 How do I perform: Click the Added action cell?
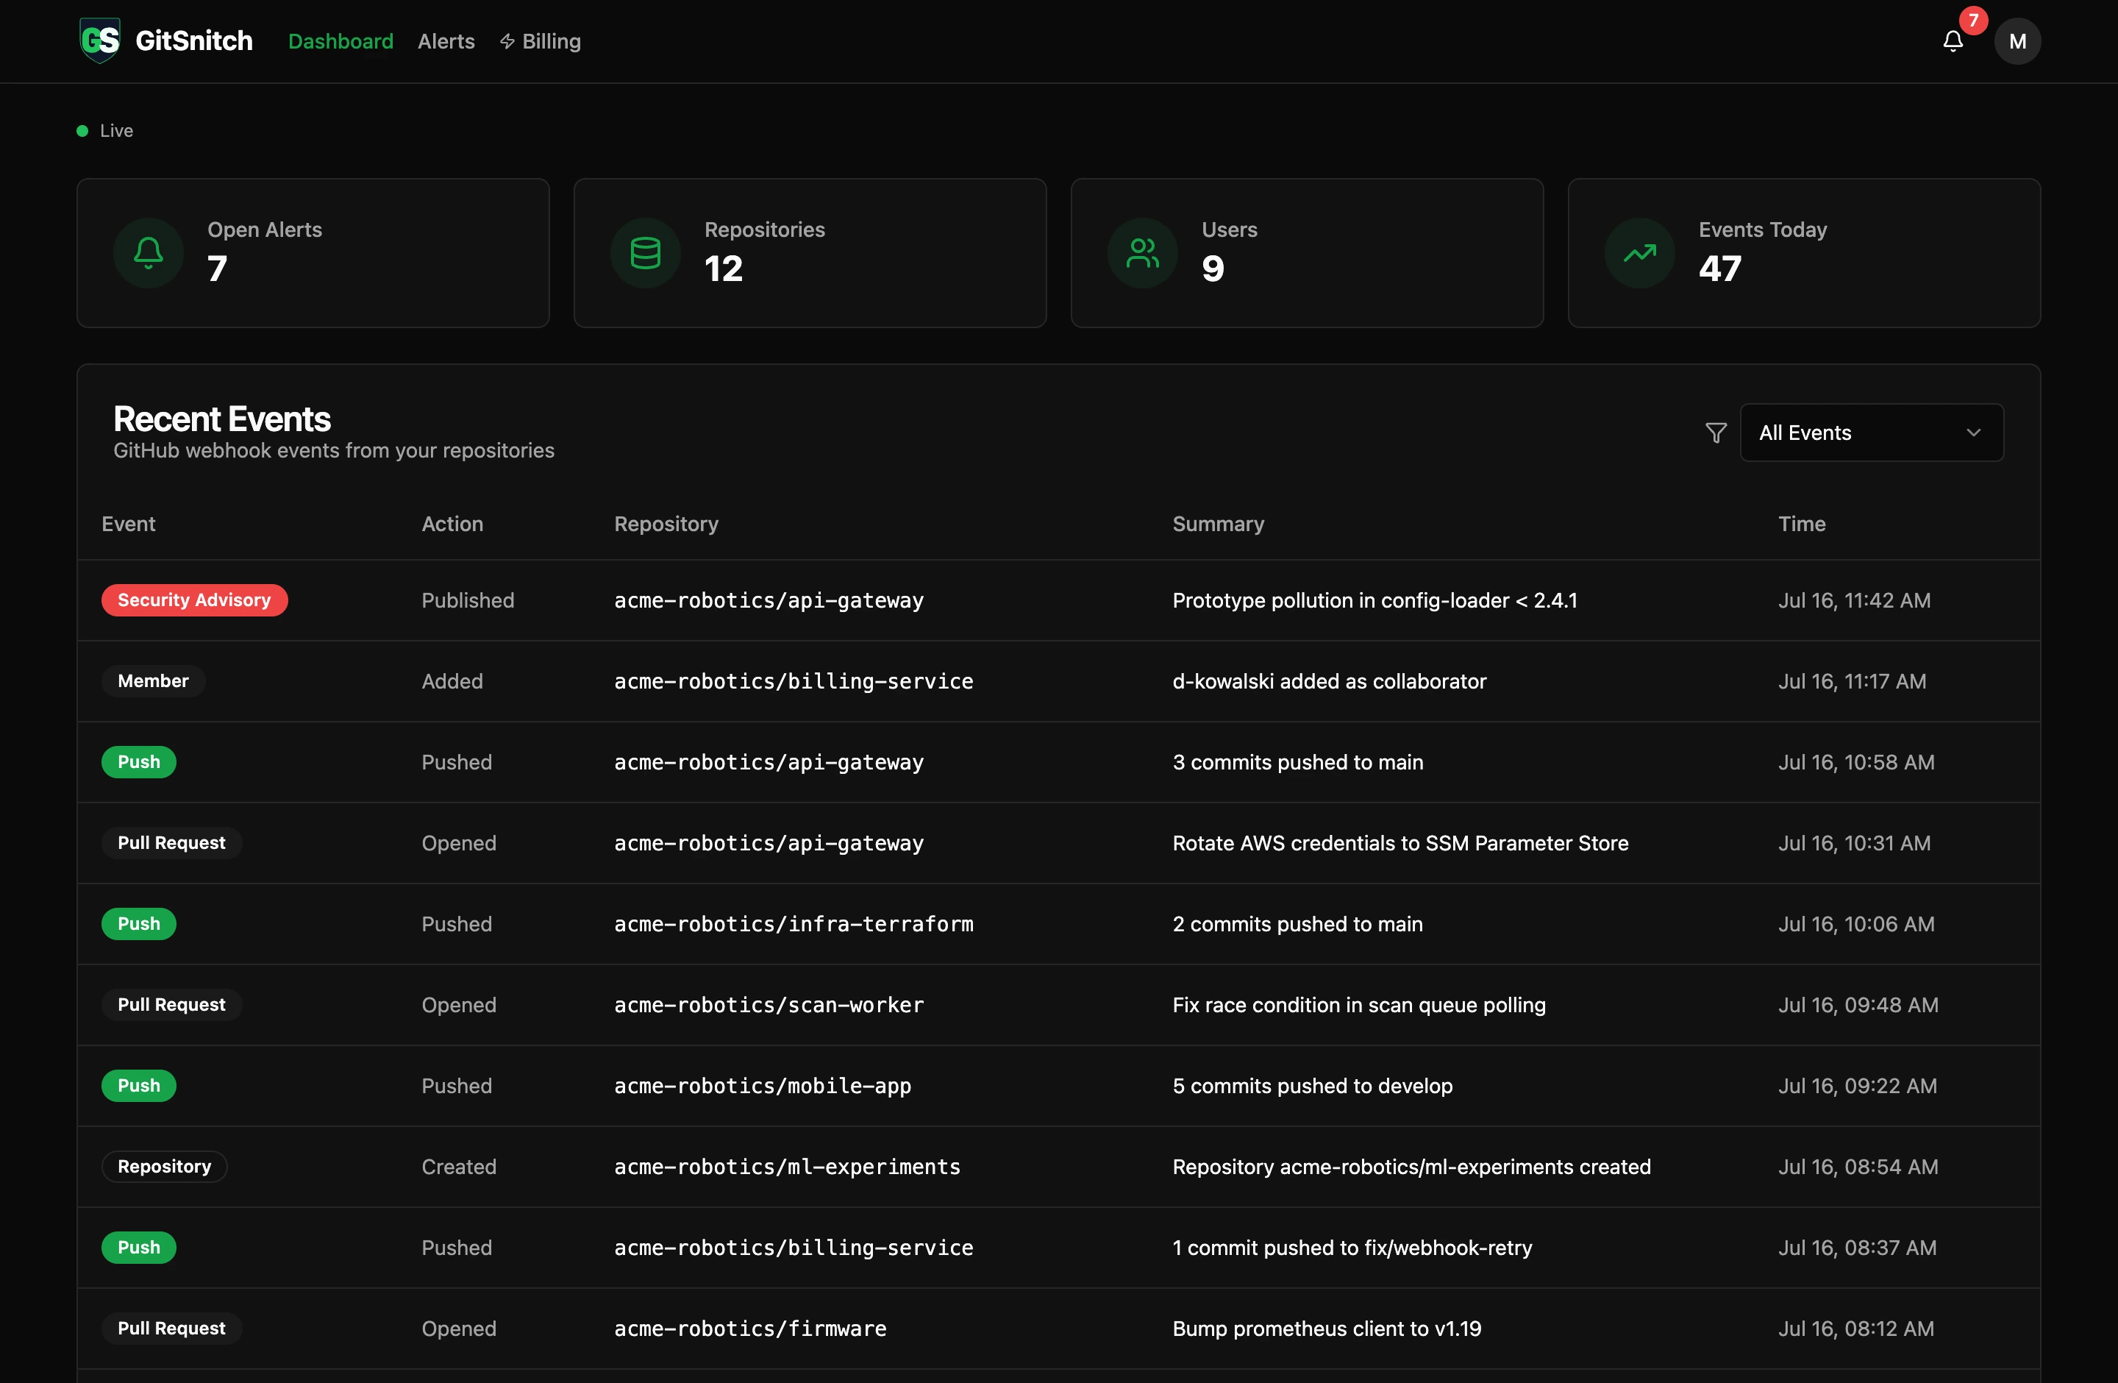[x=452, y=680]
